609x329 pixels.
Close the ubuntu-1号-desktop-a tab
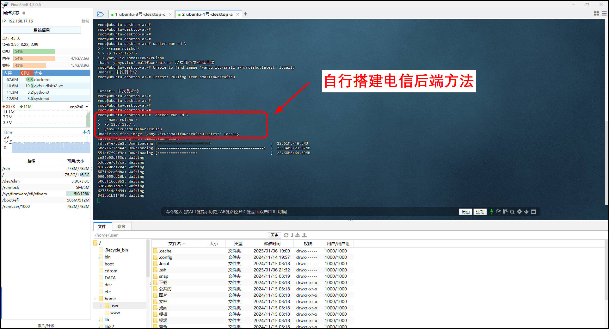pos(237,14)
